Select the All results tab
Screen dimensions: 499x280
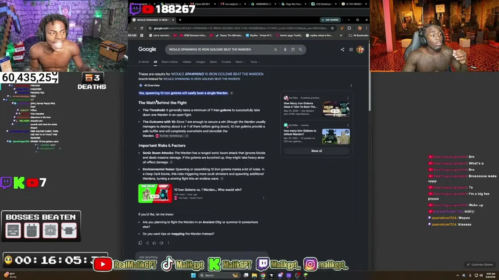pos(155,62)
